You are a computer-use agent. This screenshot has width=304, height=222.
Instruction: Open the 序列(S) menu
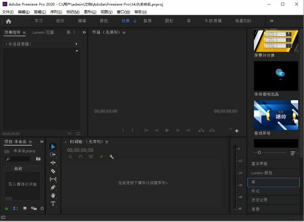click(56, 12)
